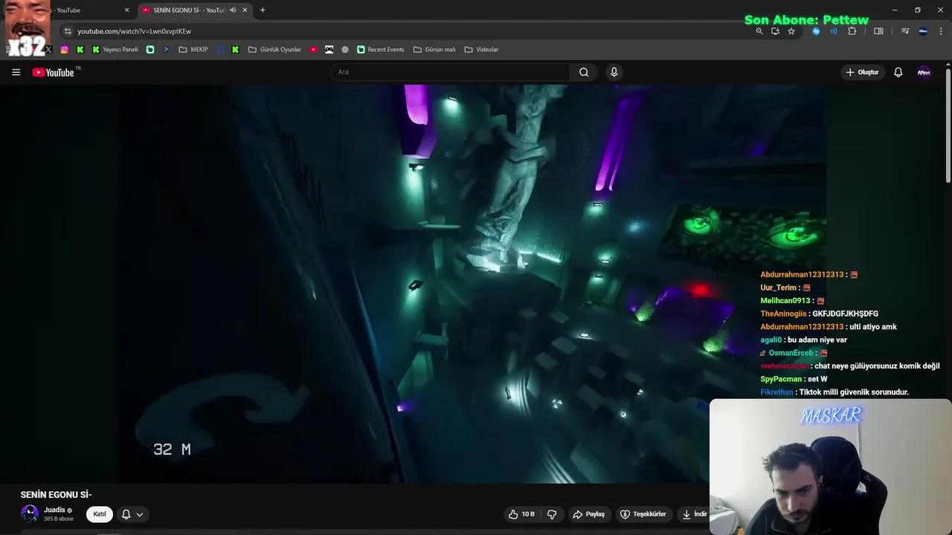
Task: Open the Chrome profile avatar
Action: [923, 31]
